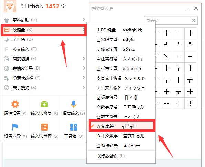The image size is (205, 167).
Task: Click the moon icon beside 全半角
Action: pyautogui.click(x=7, y=40)
